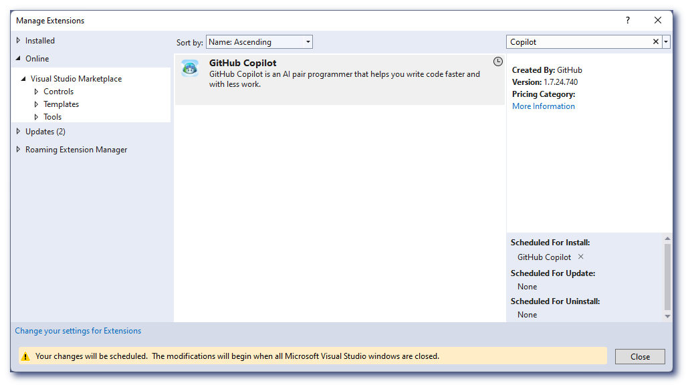Close the Manage Extensions window with X
The image size is (690, 389).
click(x=657, y=20)
